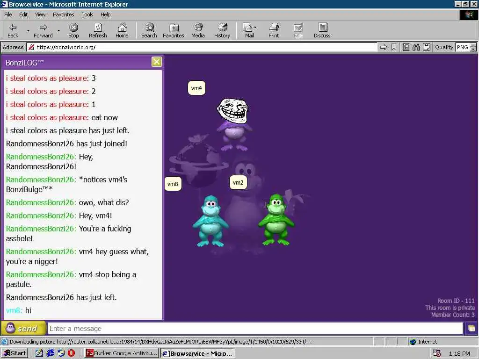Click the binoculars find icon
This screenshot has width=479, height=359.
point(416,47)
